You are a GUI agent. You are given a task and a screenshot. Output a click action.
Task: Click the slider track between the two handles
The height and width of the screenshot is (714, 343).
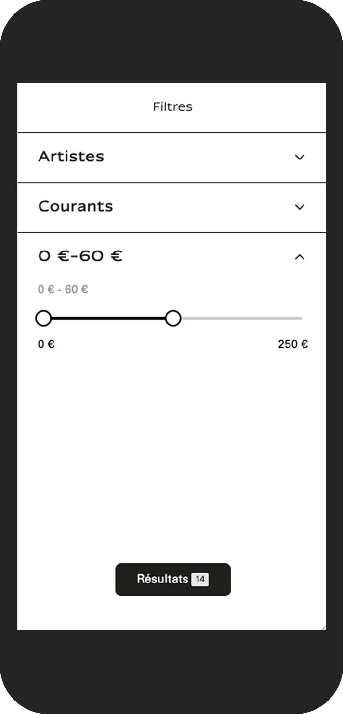(108, 317)
